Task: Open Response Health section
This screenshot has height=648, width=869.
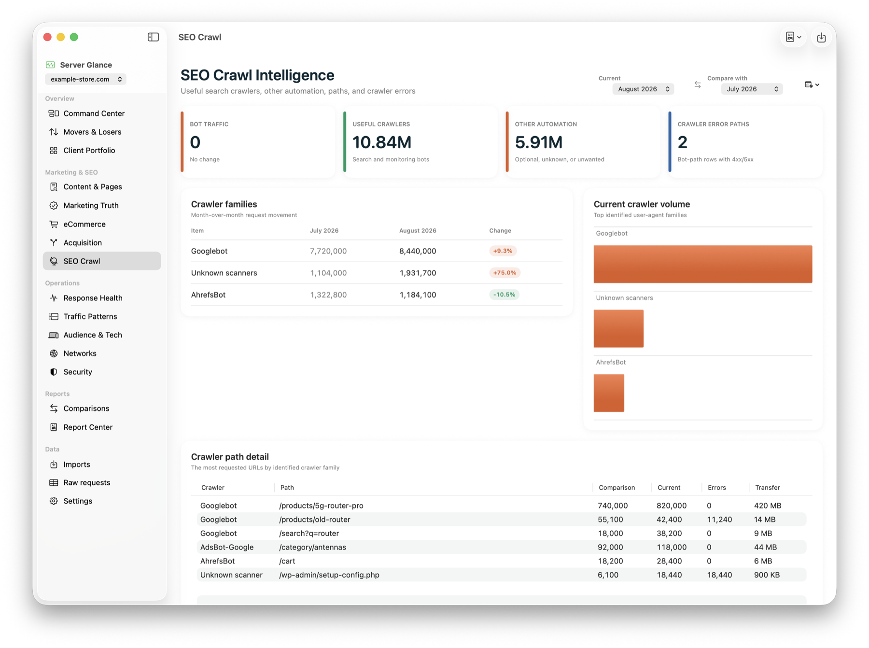Action: 102,298
